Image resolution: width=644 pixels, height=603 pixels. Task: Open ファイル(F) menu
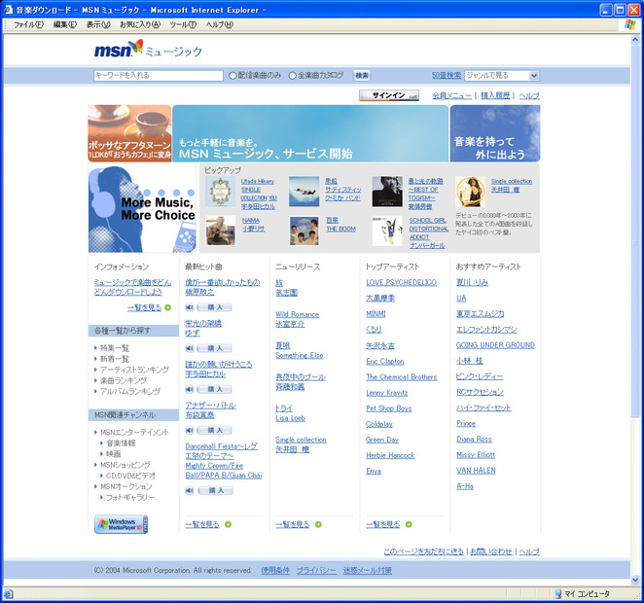coord(29,24)
